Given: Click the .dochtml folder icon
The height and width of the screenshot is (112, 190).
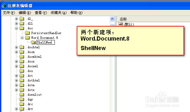Looking at the screenshot, I should pos(22,47).
